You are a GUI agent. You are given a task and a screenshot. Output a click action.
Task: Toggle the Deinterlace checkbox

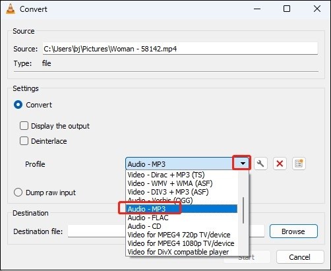tap(24, 141)
